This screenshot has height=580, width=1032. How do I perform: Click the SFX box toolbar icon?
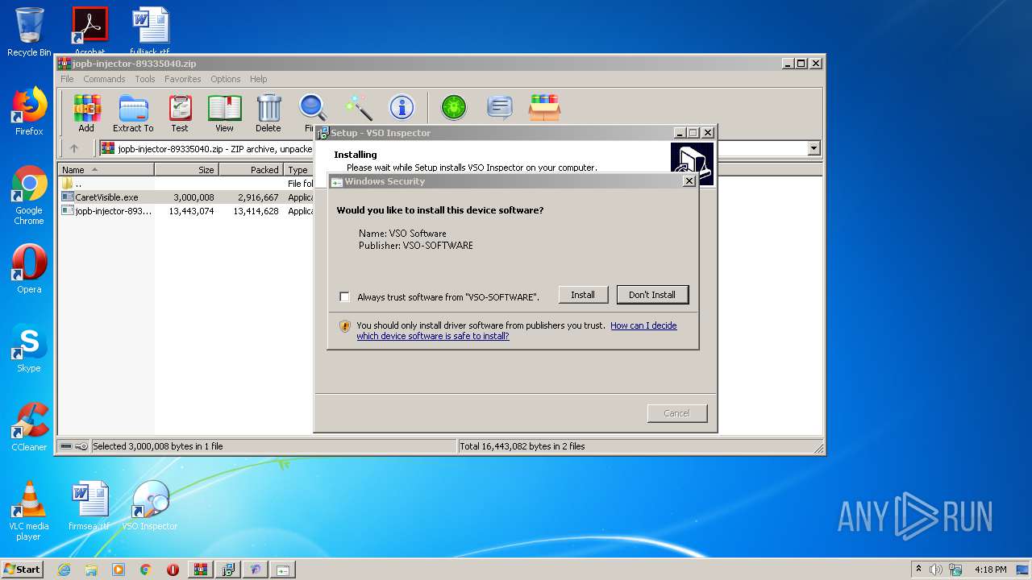click(x=544, y=107)
